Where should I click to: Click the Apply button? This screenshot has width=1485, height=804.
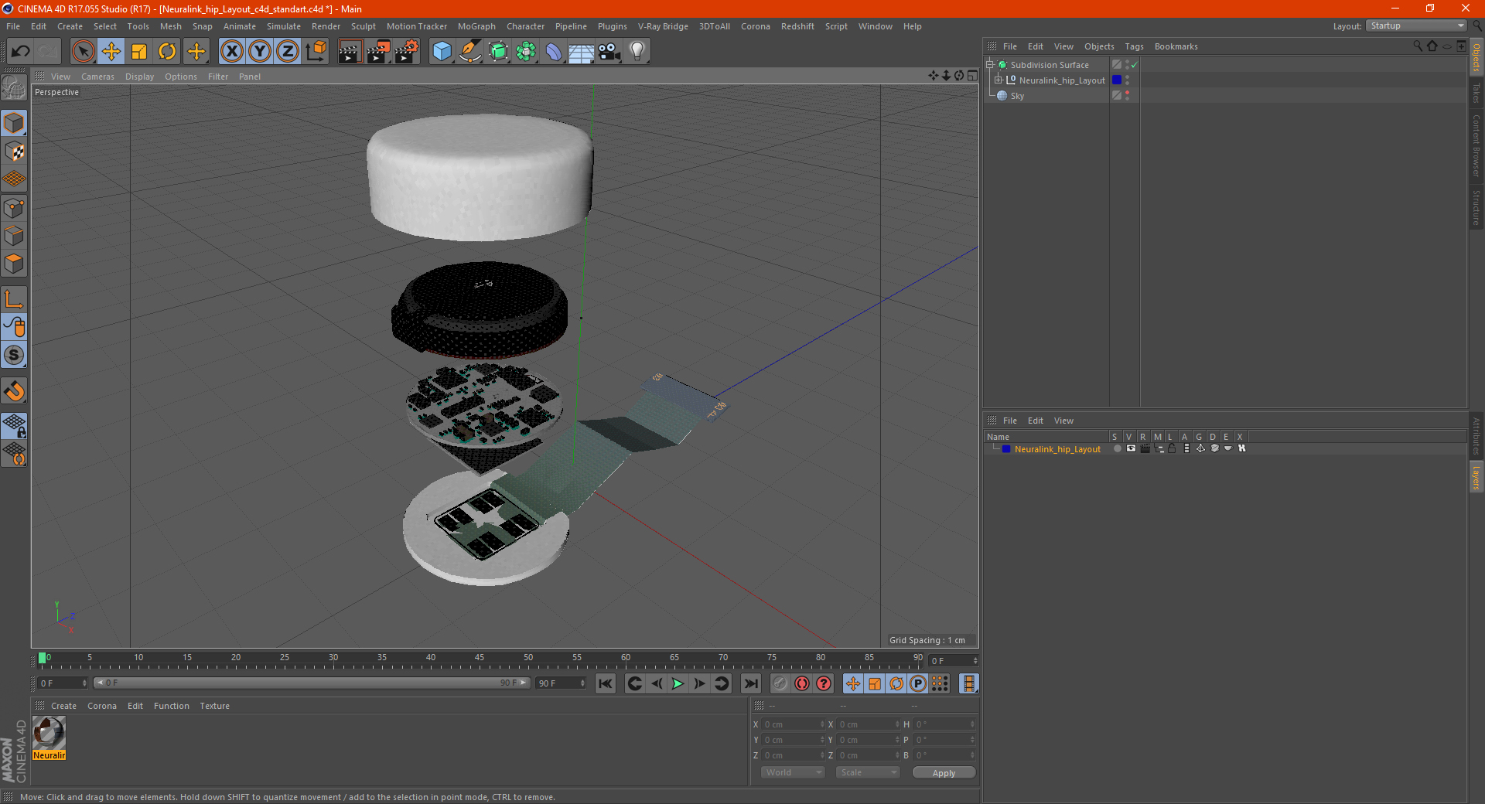pos(944,772)
